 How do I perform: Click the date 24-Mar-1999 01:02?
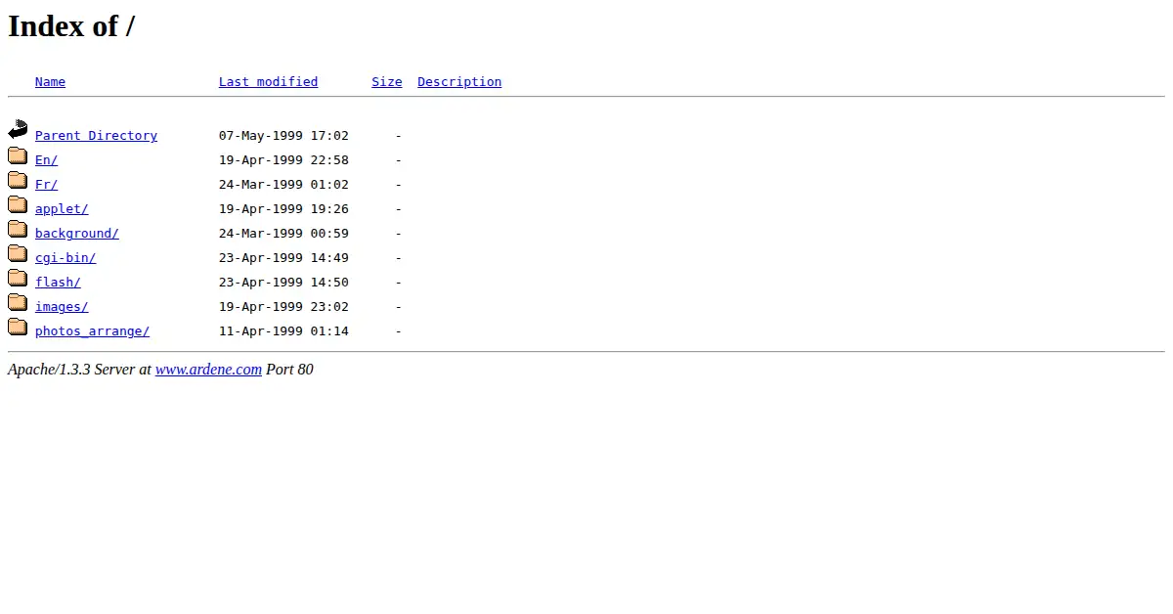tap(283, 185)
